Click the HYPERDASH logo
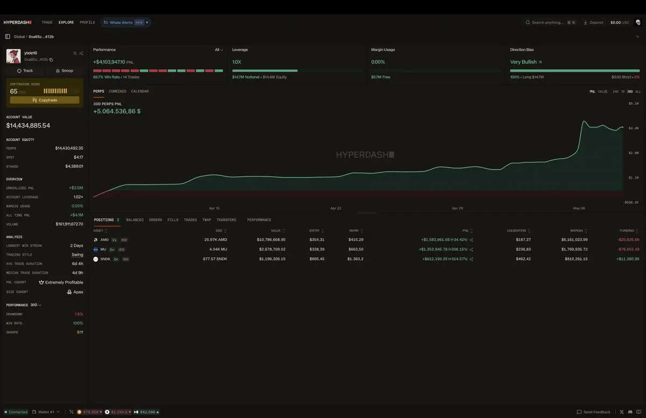This screenshot has height=418, width=646. click(x=18, y=23)
